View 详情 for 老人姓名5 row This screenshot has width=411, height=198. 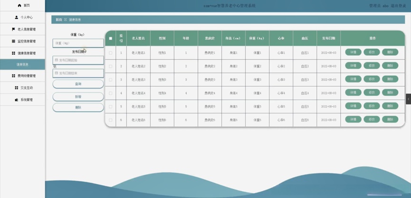click(x=353, y=106)
